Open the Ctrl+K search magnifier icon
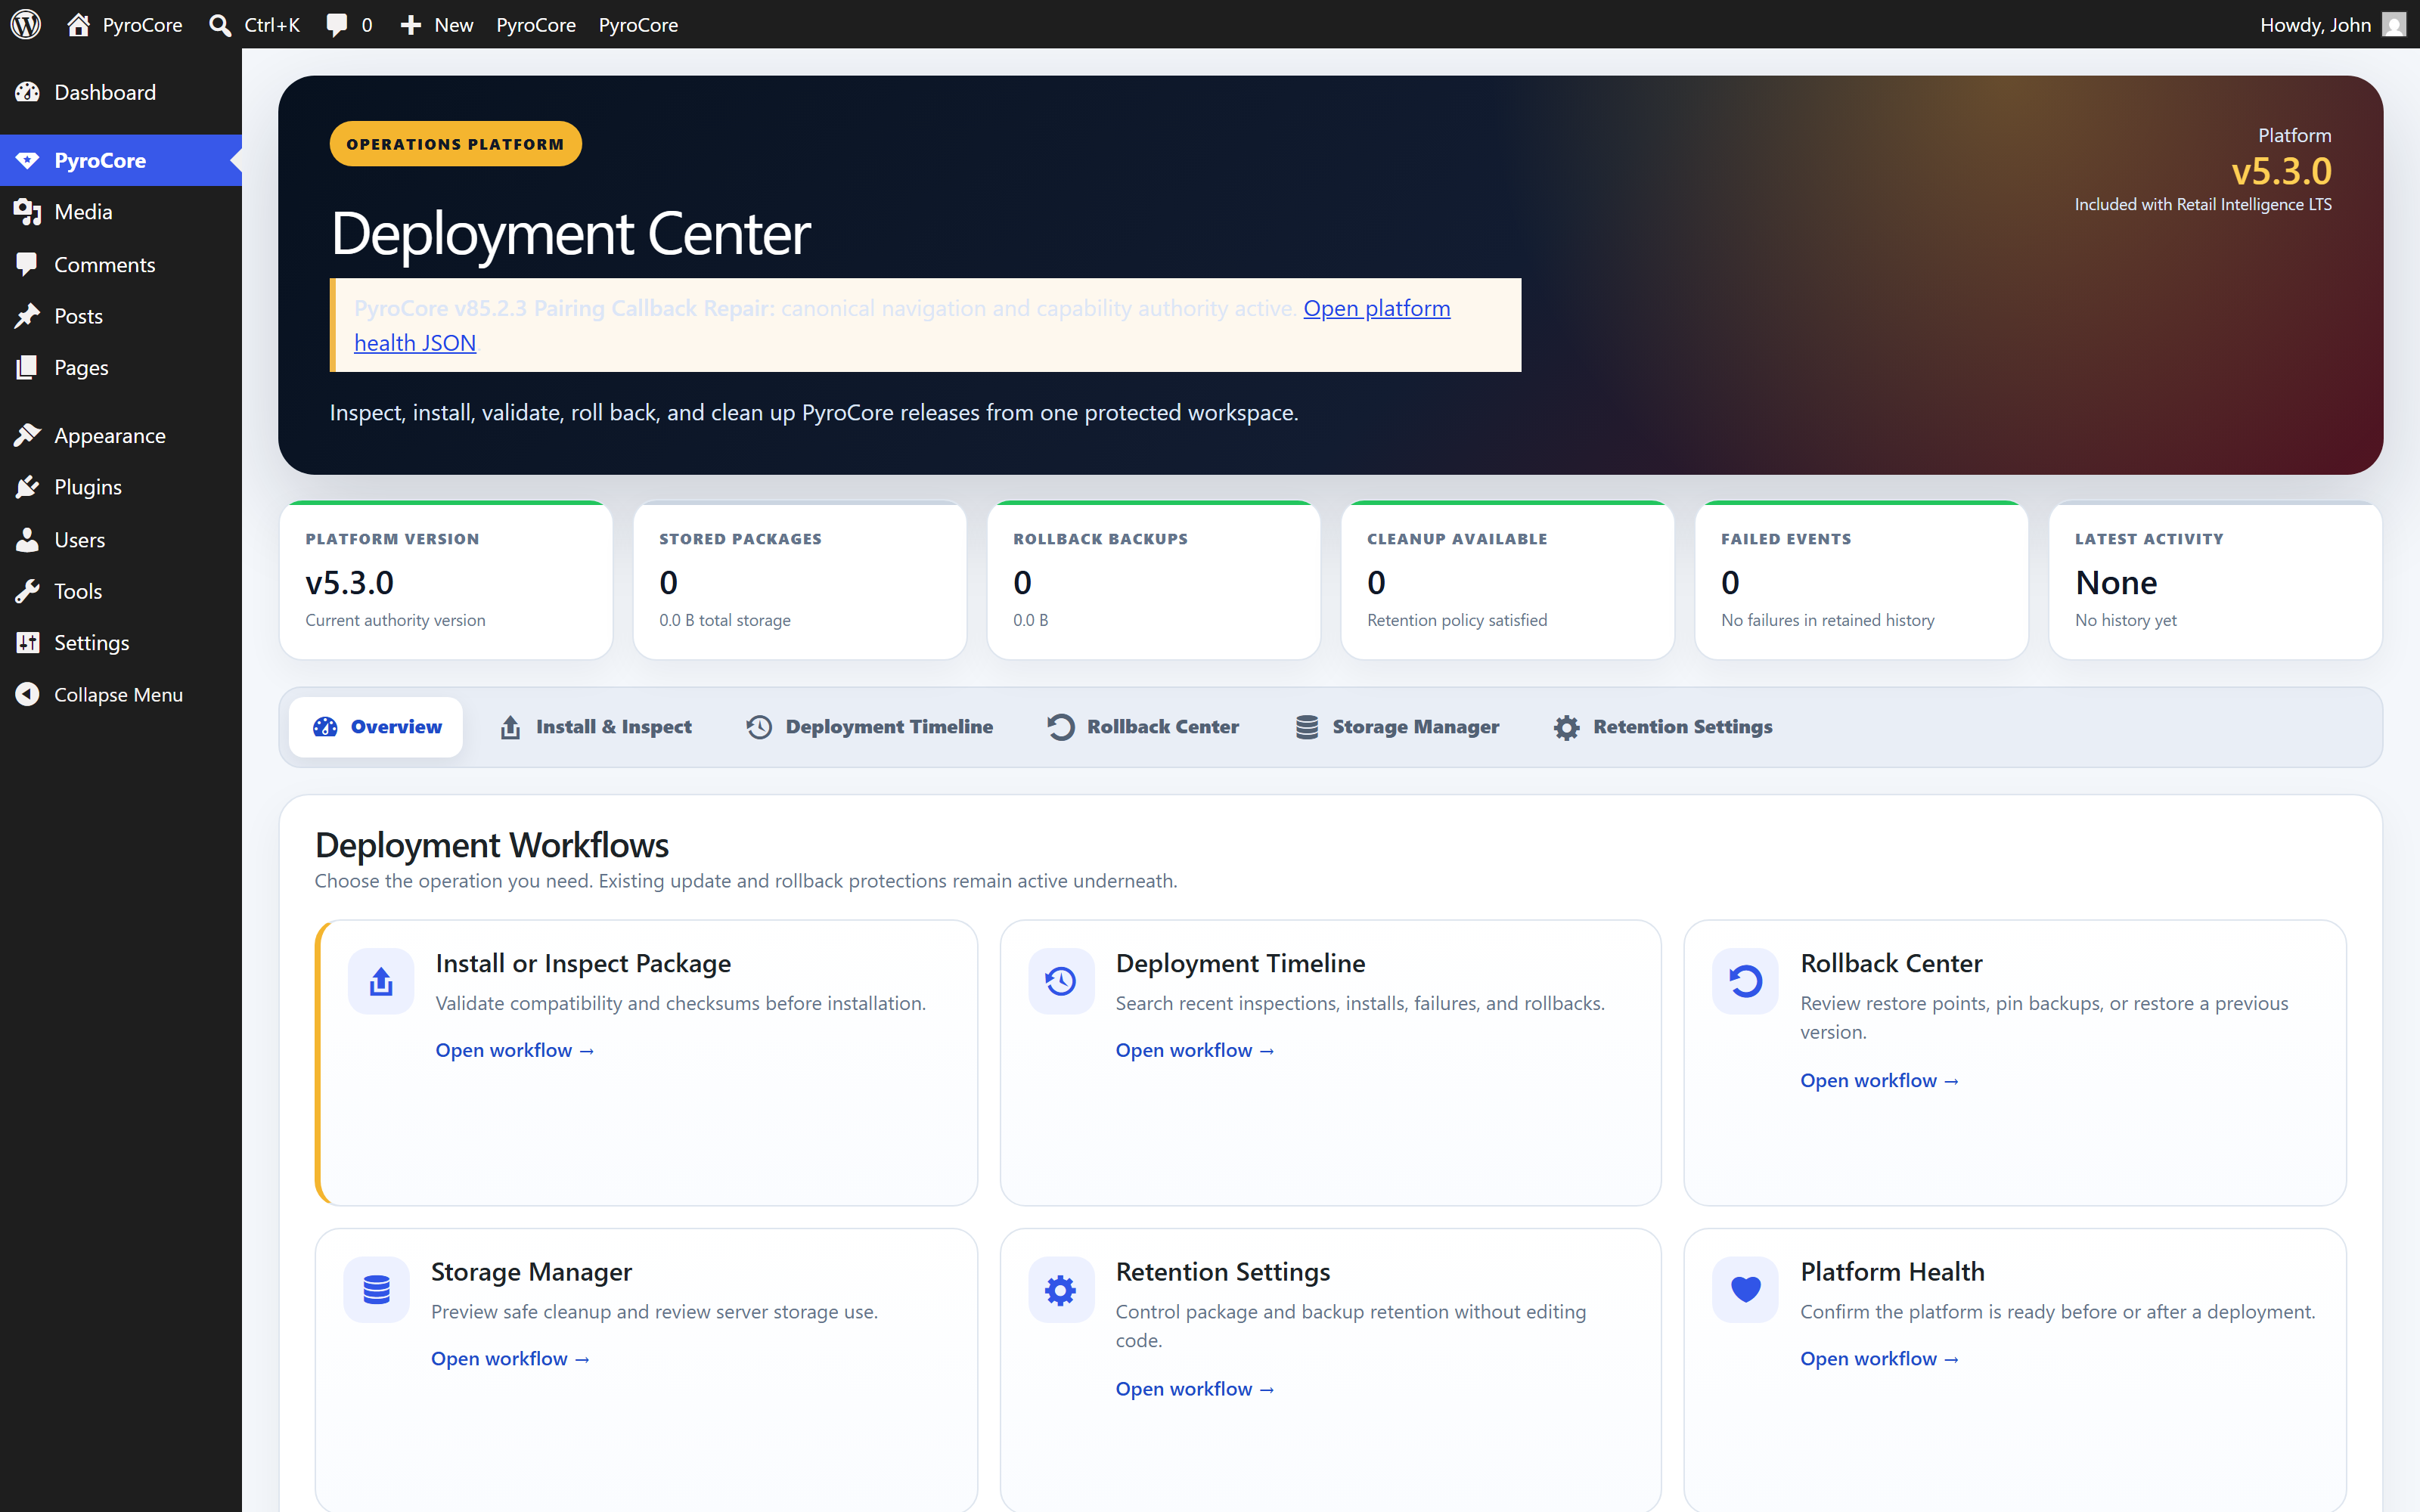2420x1512 pixels. point(220,24)
